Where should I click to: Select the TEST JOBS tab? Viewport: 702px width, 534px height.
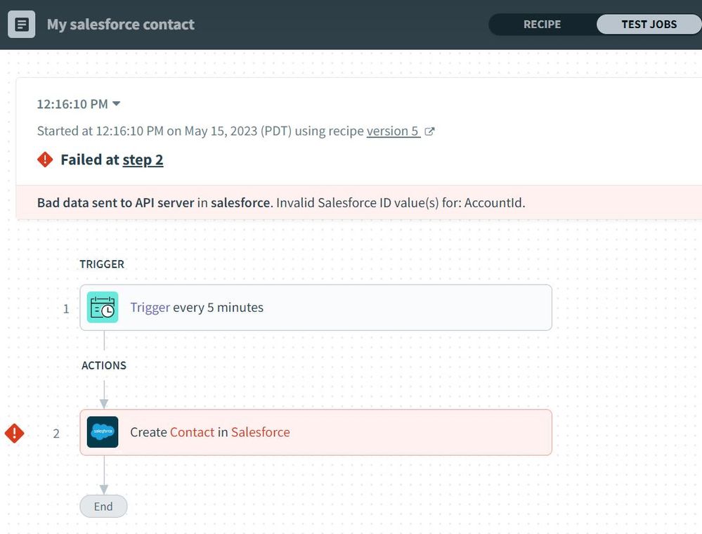click(x=649, y=25)
